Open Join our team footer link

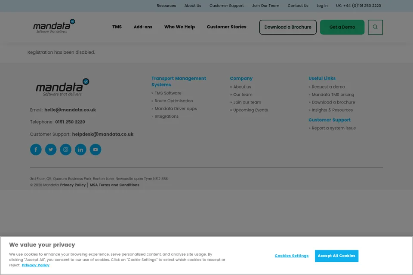[247, 102]
